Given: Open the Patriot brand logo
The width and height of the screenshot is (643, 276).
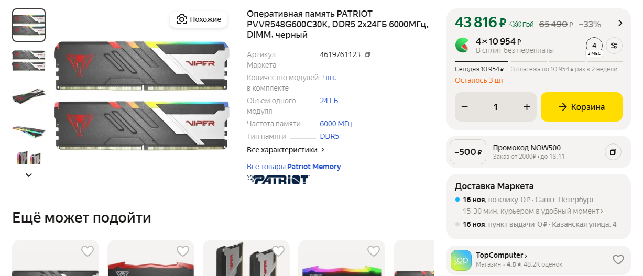Looking at the screenshot, I should point(278,180).
